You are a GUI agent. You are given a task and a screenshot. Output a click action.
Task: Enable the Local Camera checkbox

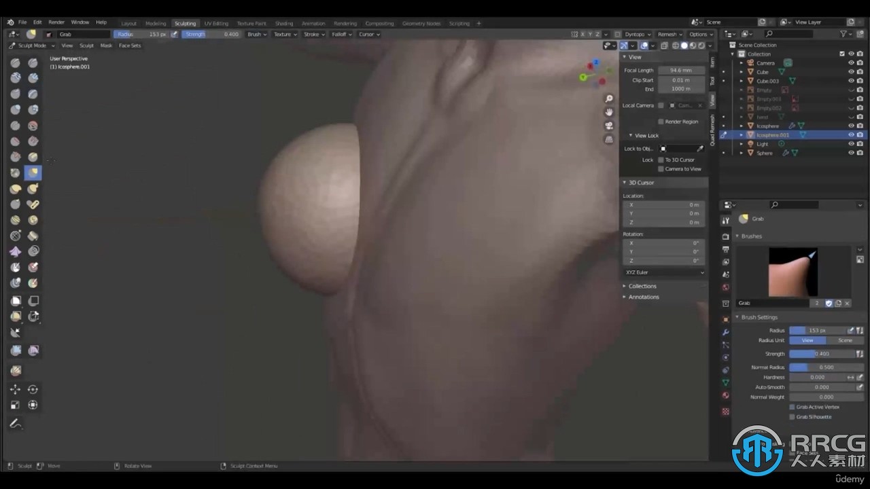tap(661, 105)
